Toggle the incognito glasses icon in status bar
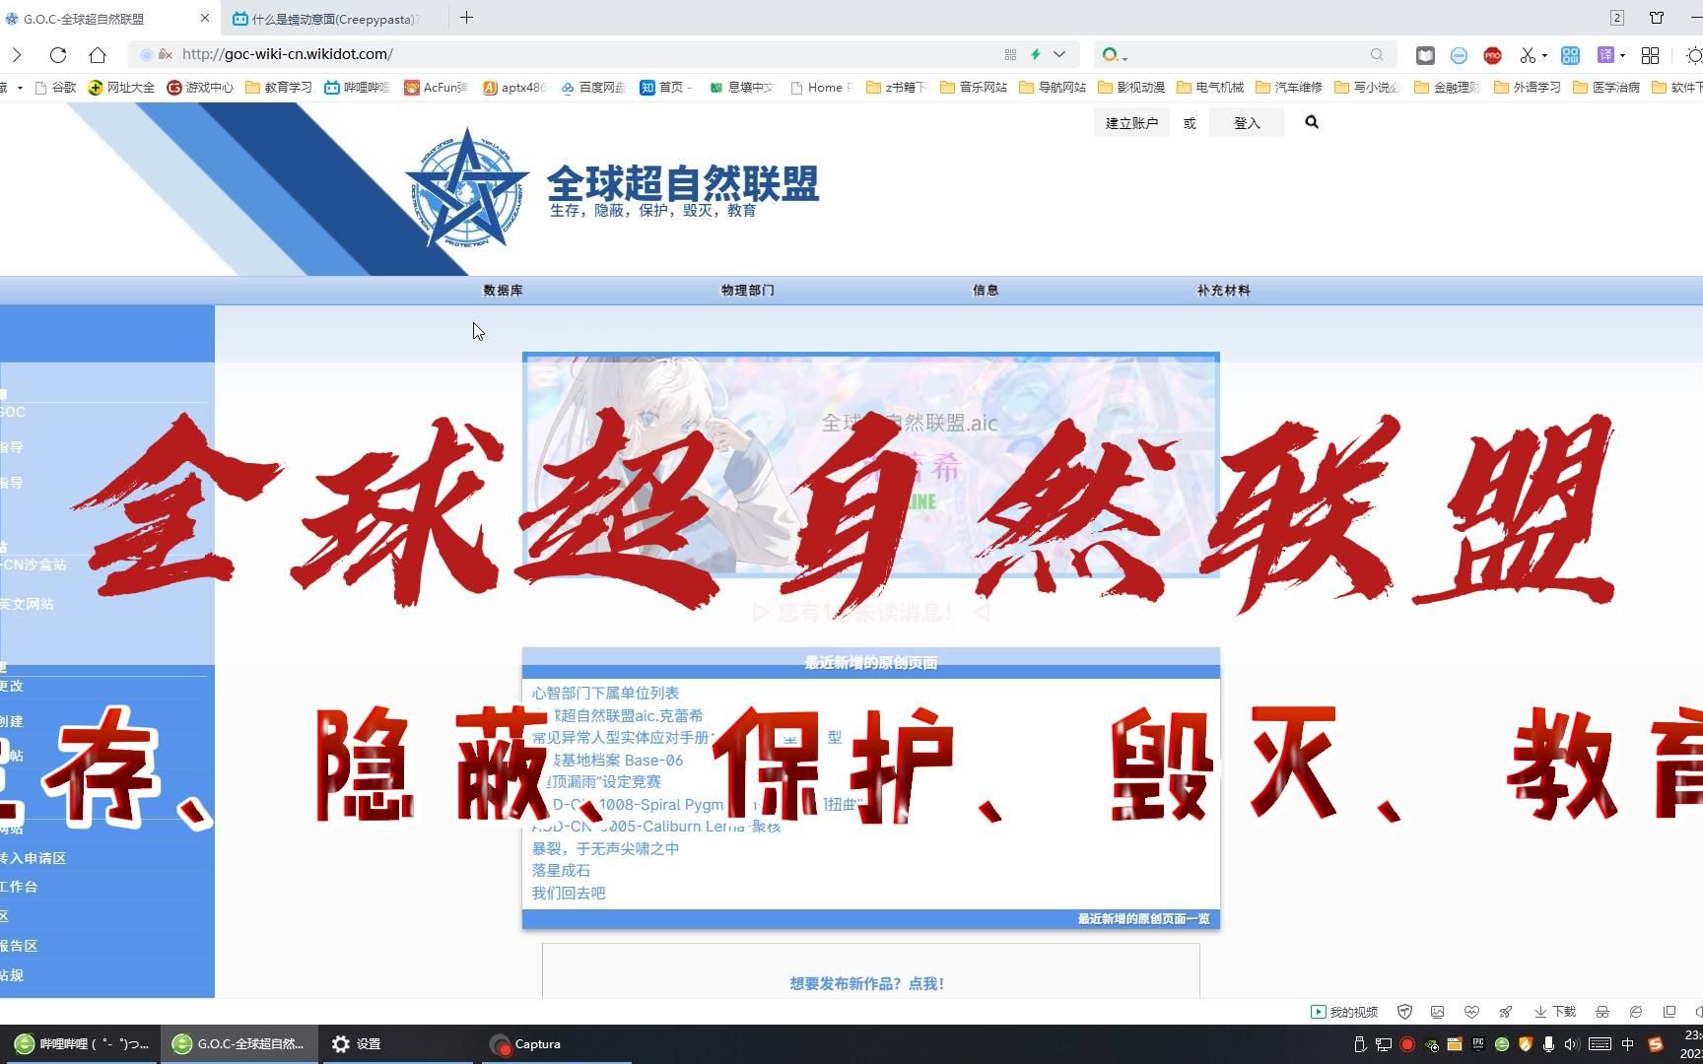This screenshot has height=1064, width=1703. click(1602, 1012)
